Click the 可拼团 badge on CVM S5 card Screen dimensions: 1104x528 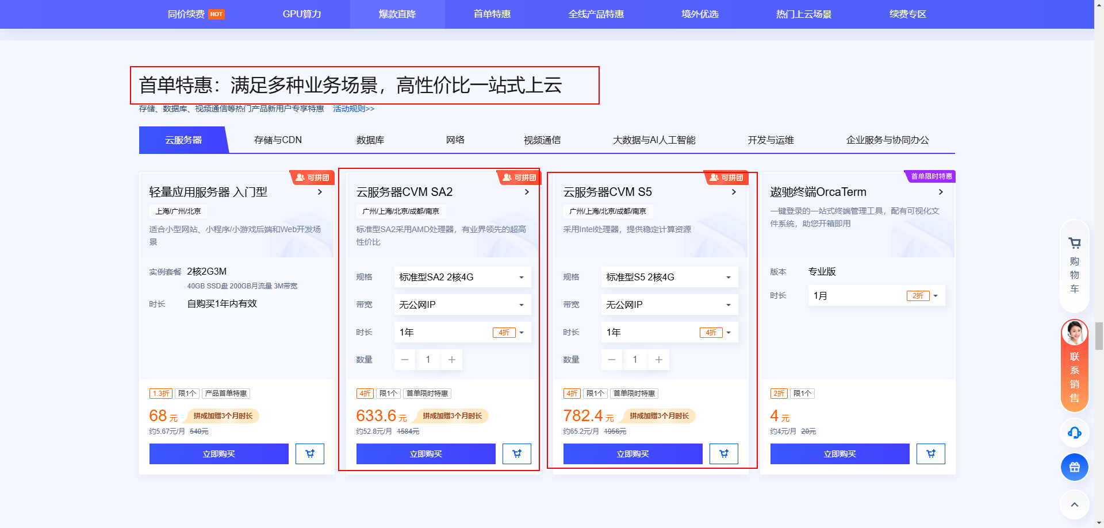tap(726, 178)
